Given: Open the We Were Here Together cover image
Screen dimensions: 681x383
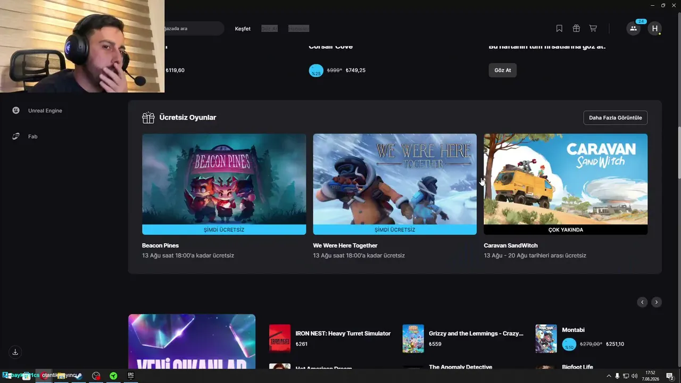Looking at the screenshot, I should click(395, 179).
